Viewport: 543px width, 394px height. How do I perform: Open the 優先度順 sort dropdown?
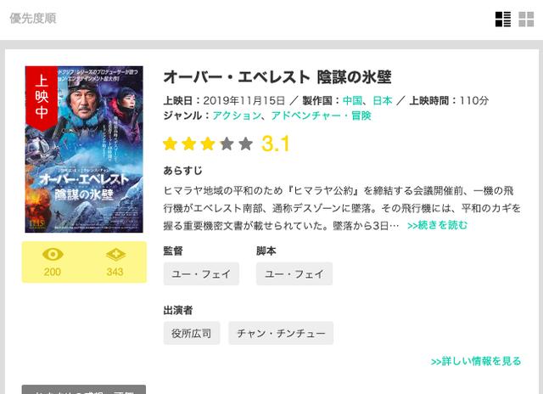pyautogui.click(x=33, y=19)
